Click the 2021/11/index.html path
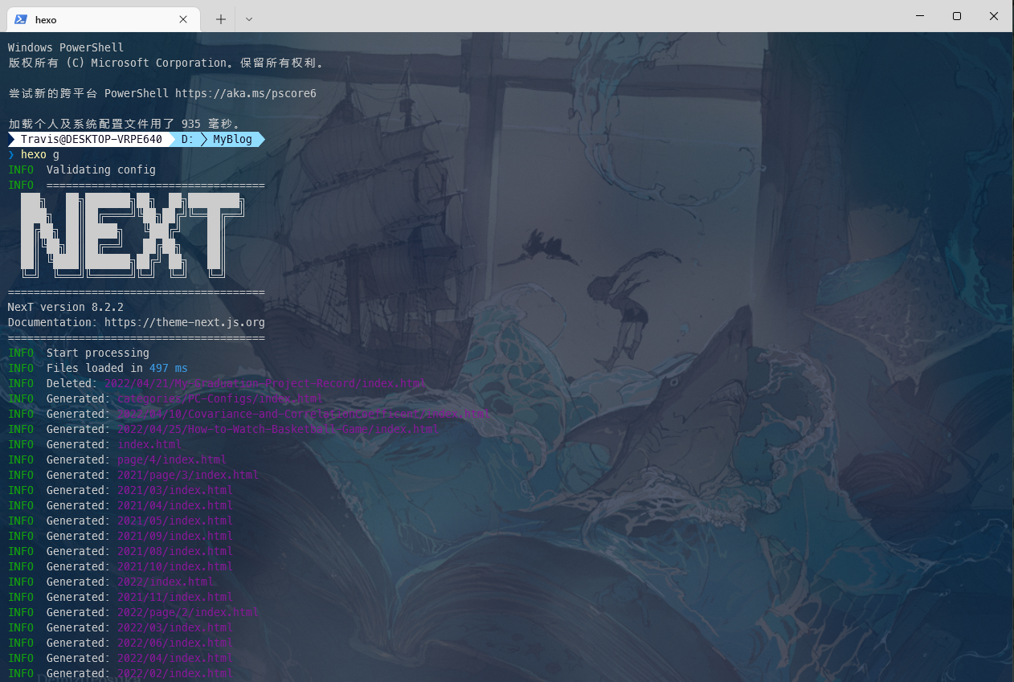The width and height of the screenshot is (1014, 682). pyautogui.click(x=175, y=597)
